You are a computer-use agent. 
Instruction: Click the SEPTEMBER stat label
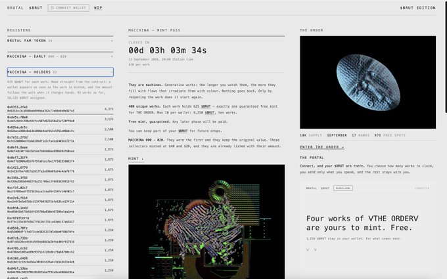click(x=337, y=135)
